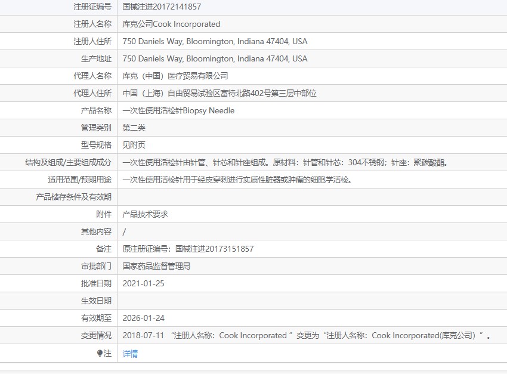
Task: Select the approval department 国家药品监督管理局
Action: [x=156, y=266]
